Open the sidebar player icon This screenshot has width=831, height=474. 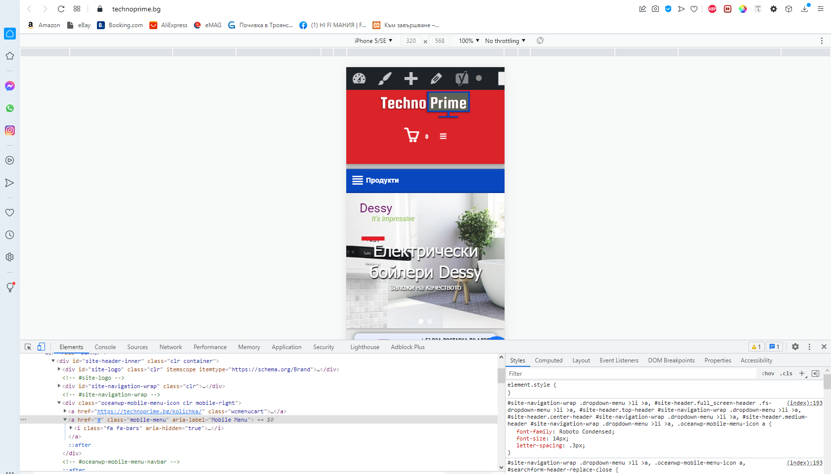point(10,160)
